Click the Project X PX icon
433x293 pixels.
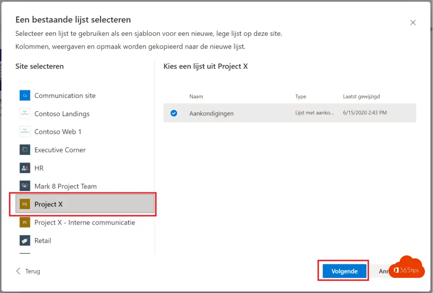[25, 204]
